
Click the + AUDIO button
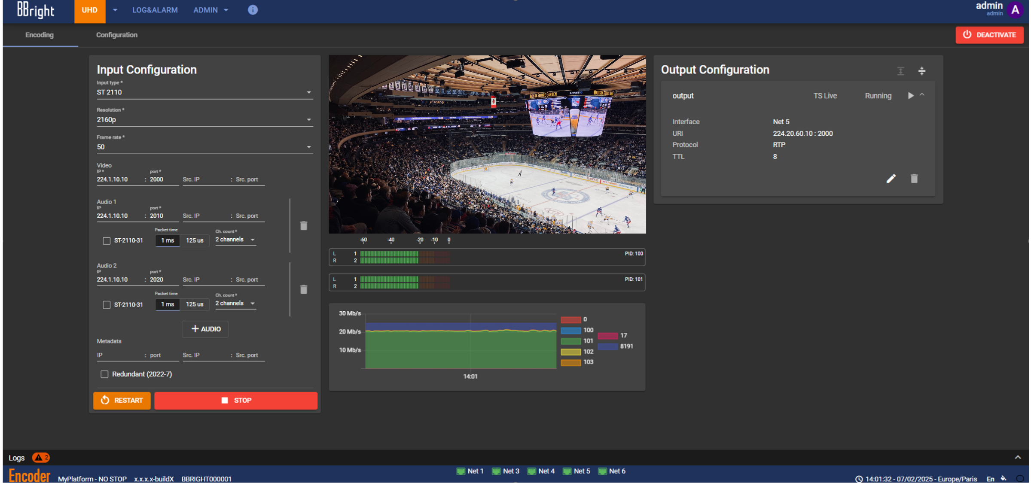point(205,329)
